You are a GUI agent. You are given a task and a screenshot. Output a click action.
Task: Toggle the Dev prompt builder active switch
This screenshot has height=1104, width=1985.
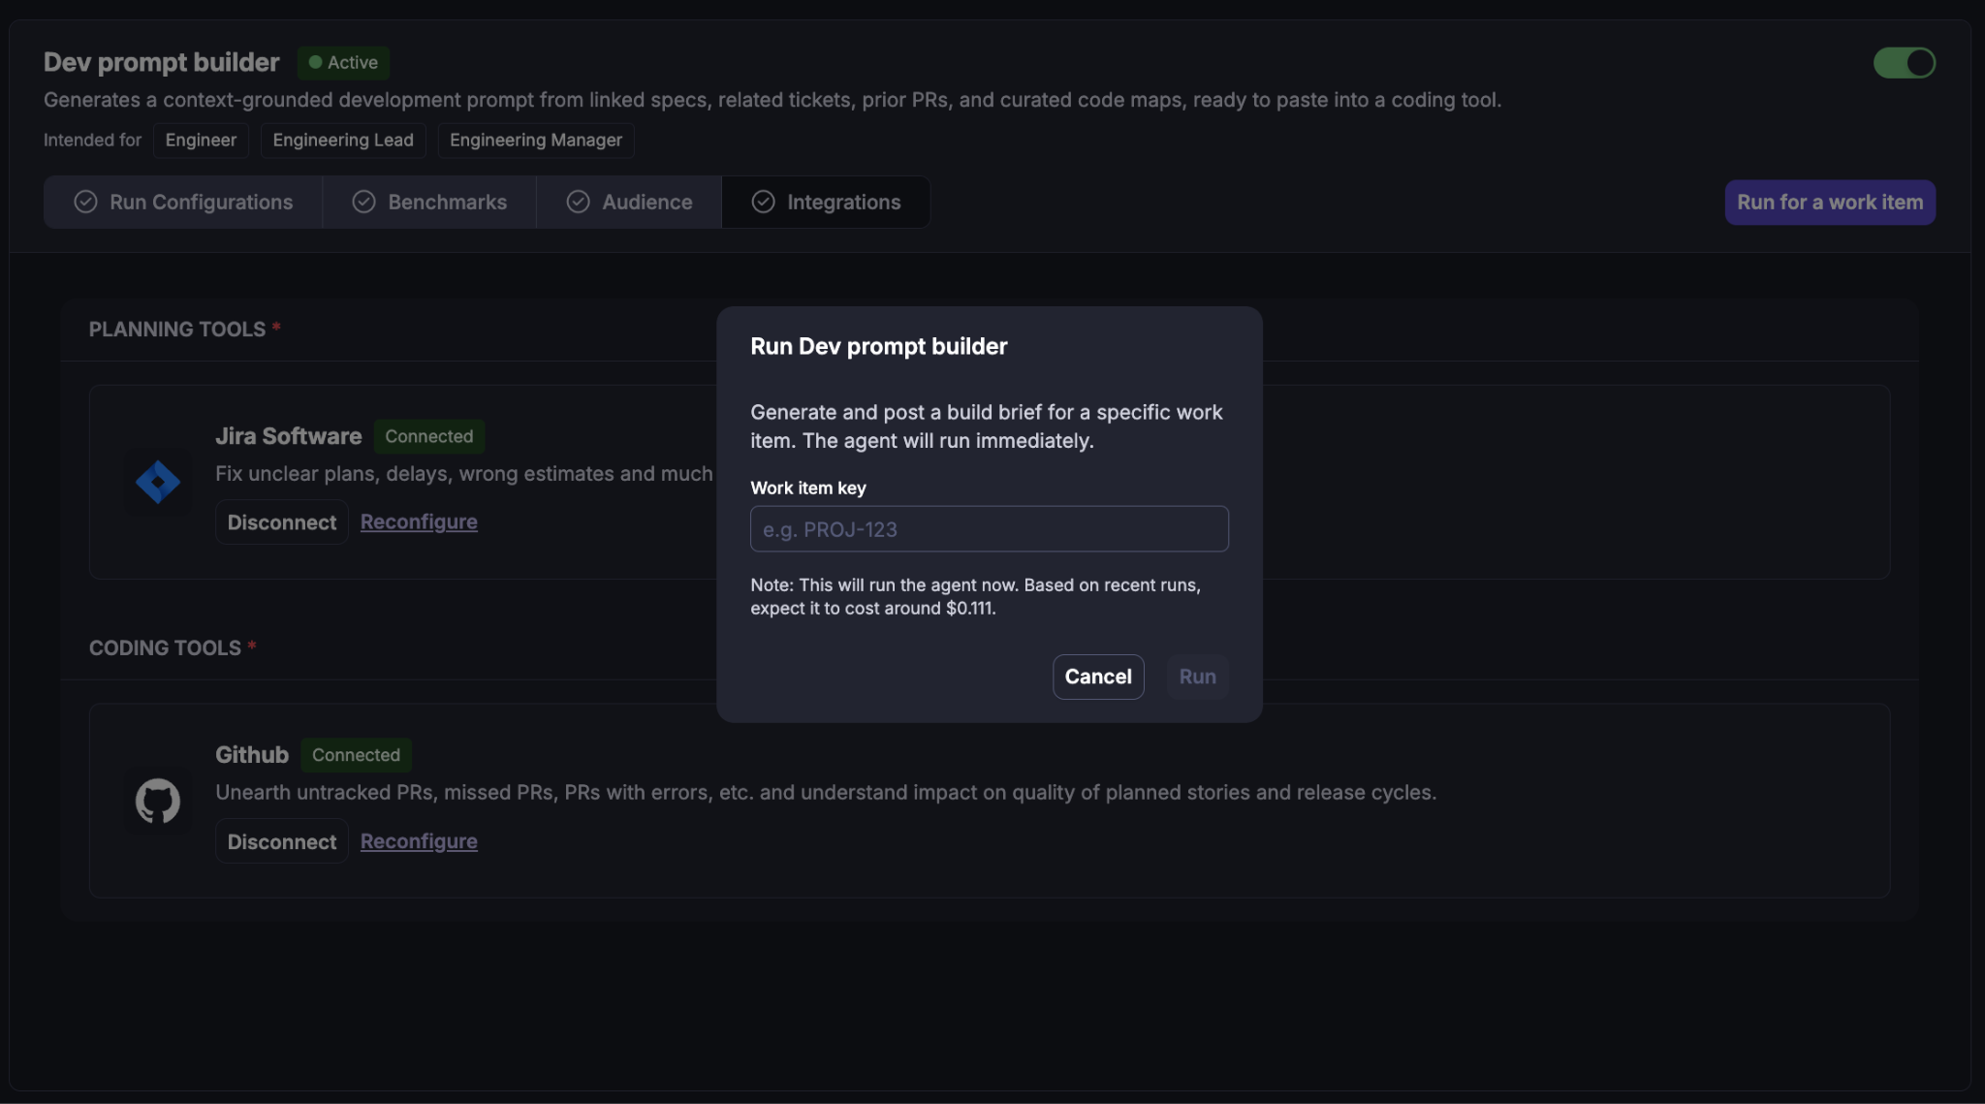[x=1904, y=63]
